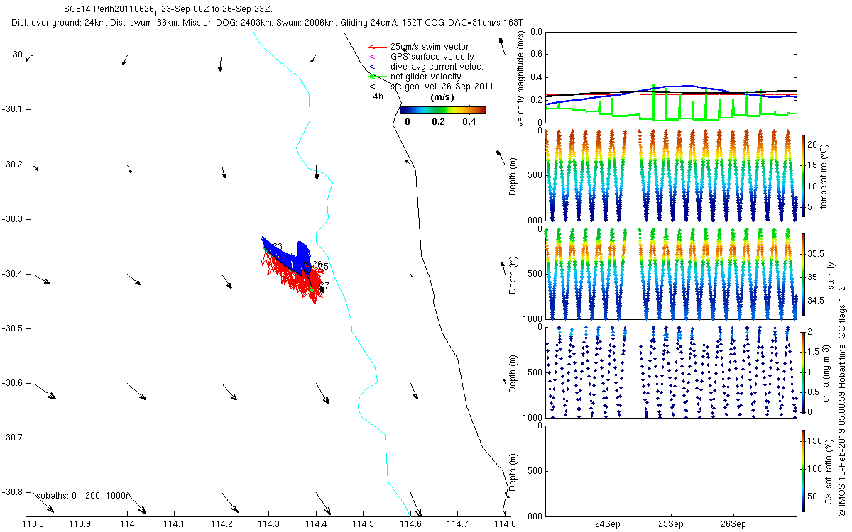Click the '114.1' longitude tick label
The width and height of the screenshot is (852, 532).
[174, 525]
